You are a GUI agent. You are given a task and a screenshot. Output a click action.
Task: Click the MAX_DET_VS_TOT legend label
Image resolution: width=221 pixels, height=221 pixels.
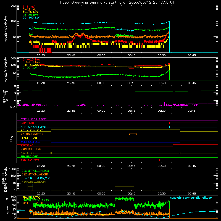click(x=34, y=203)
